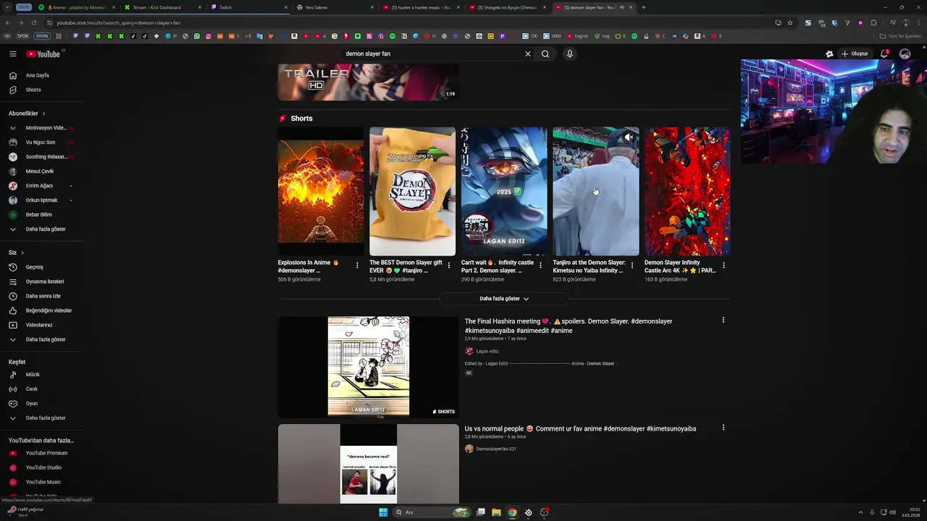Image resolution: width=927 pixels, height=521 pixels.
Task: Start voice search with microphone icon
Action: pyautogui.click(x=570, y=54)
